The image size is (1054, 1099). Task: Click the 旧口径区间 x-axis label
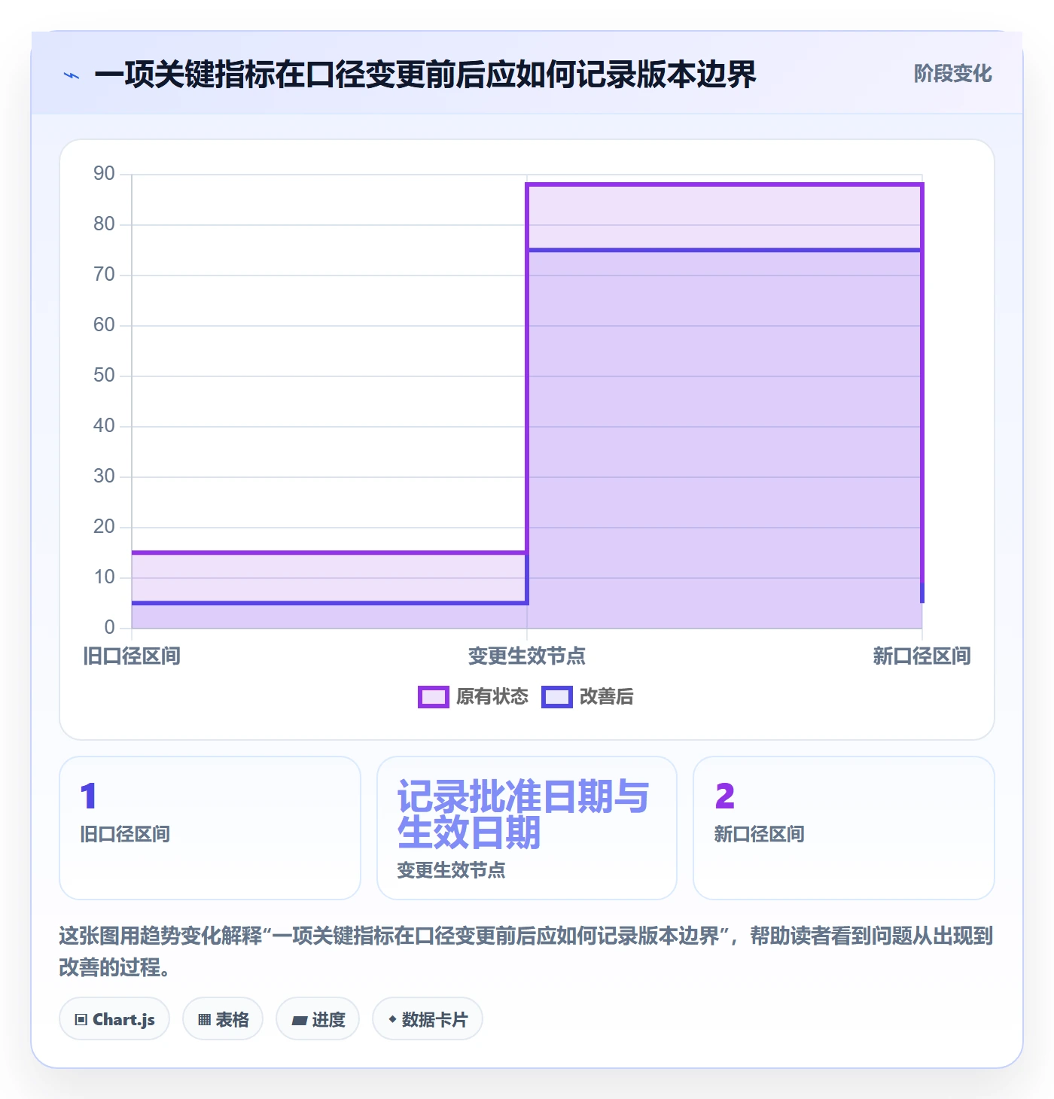[132, 656]
